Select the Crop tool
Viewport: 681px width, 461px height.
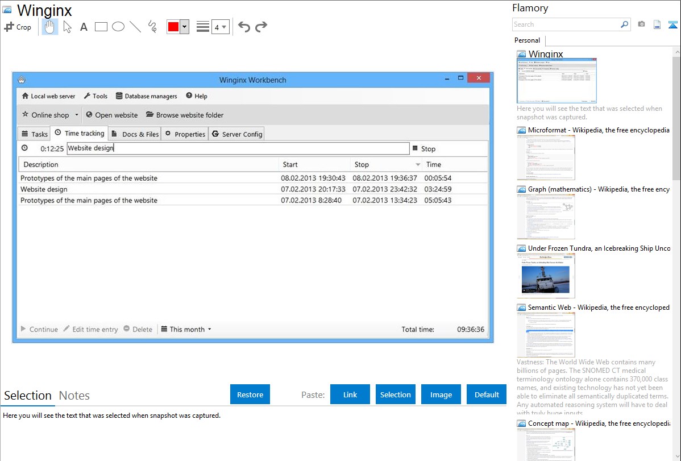[x=18, y=27]
